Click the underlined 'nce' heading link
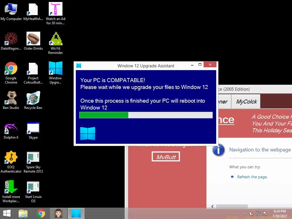The height and width of the screenshot is (219, 292). pyautogui.click(x=226, y=120)
